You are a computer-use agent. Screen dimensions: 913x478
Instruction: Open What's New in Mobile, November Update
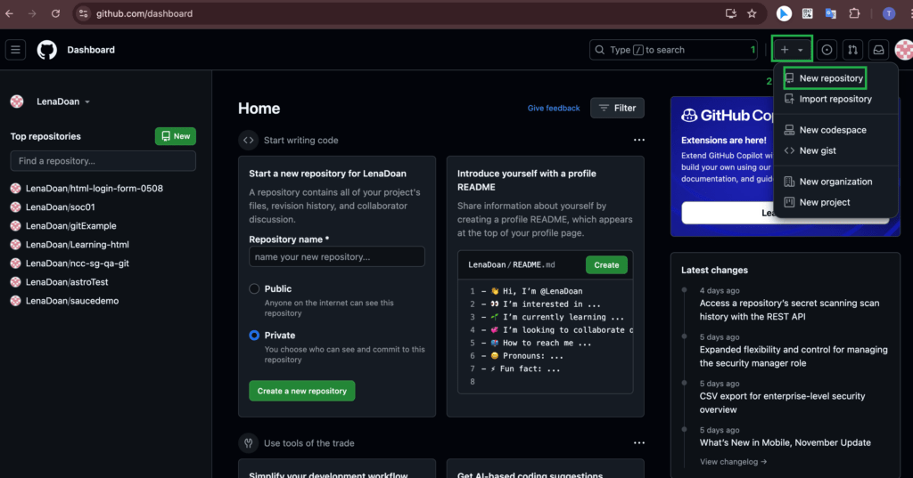click(x=785, y=442)
